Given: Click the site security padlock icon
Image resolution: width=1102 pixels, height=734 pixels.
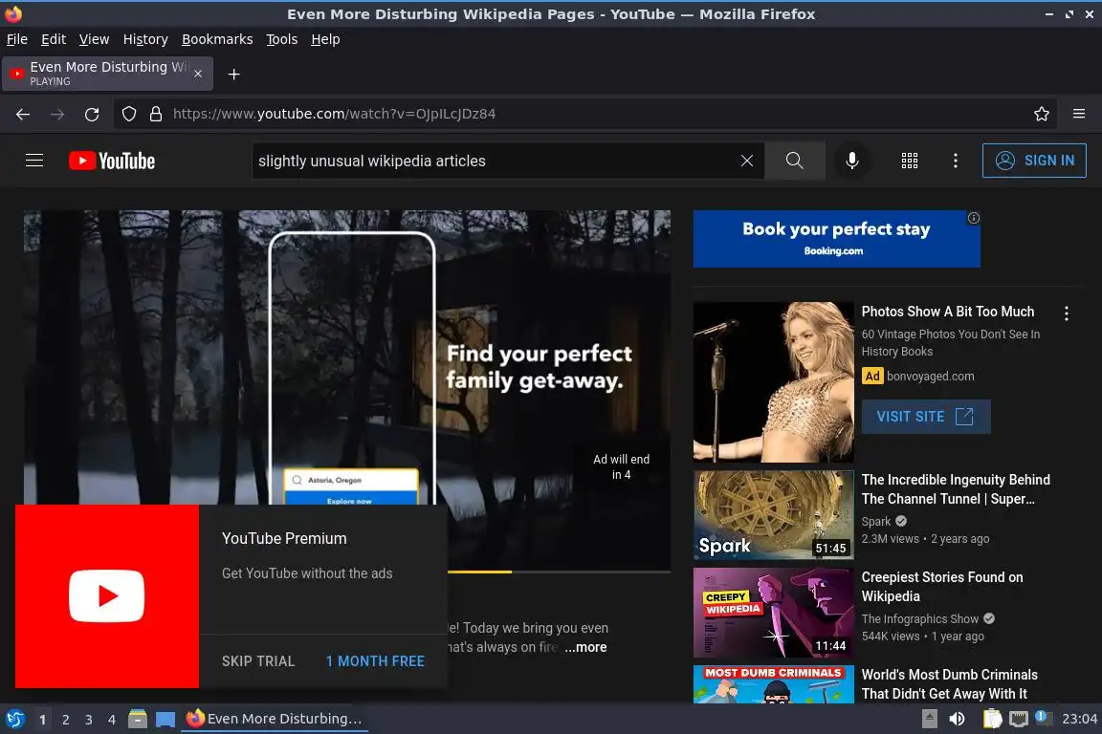Looking at the screenshot, I should 155,114.
